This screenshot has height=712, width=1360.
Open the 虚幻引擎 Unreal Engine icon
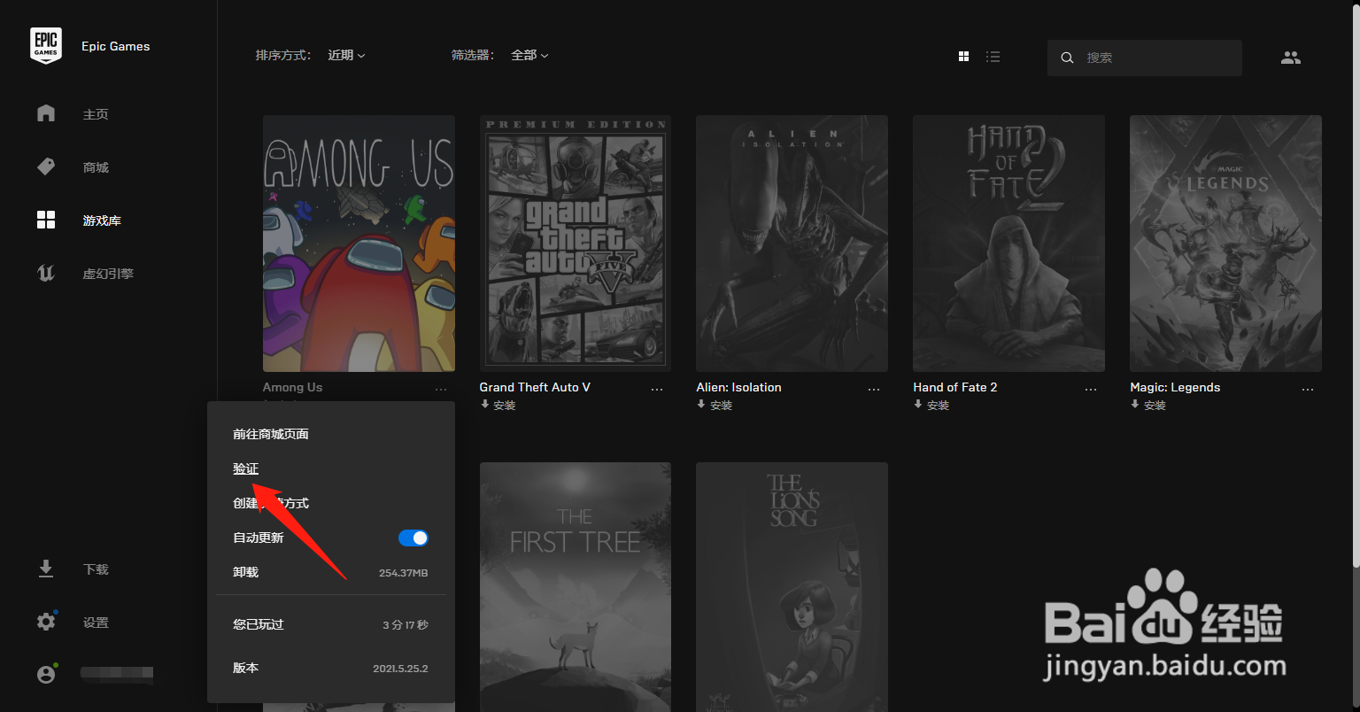coord(46,273)
